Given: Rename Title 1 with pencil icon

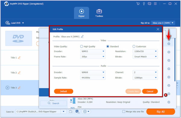Looking at the screenshot, I should click(x=19, y=58).
